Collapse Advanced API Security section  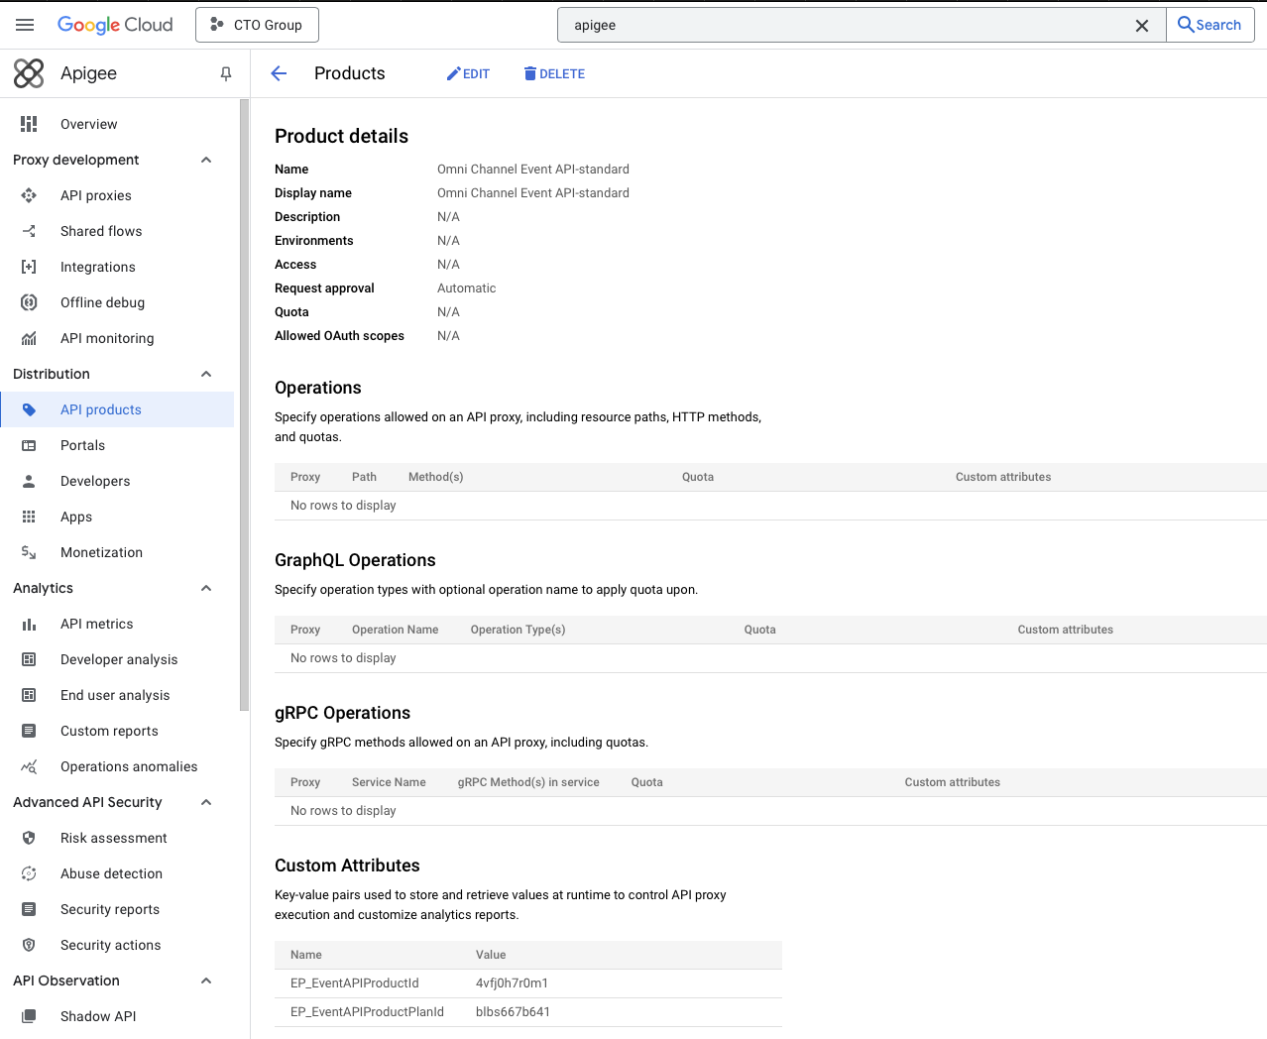click(x=205, y=802)
